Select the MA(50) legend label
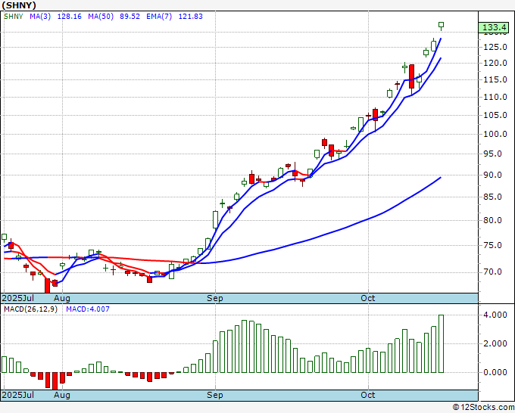The width and height of the screenshot is (515, 413). 101,17
